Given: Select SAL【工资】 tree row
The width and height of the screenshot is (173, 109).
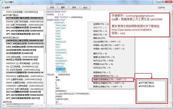Looking at the screenshot, I should click(22, 66).
